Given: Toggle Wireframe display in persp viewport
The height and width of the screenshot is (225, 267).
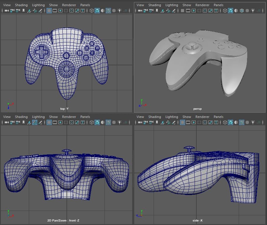Looking at the screenshot, I should pyautogui.click(x=224, y=11).
